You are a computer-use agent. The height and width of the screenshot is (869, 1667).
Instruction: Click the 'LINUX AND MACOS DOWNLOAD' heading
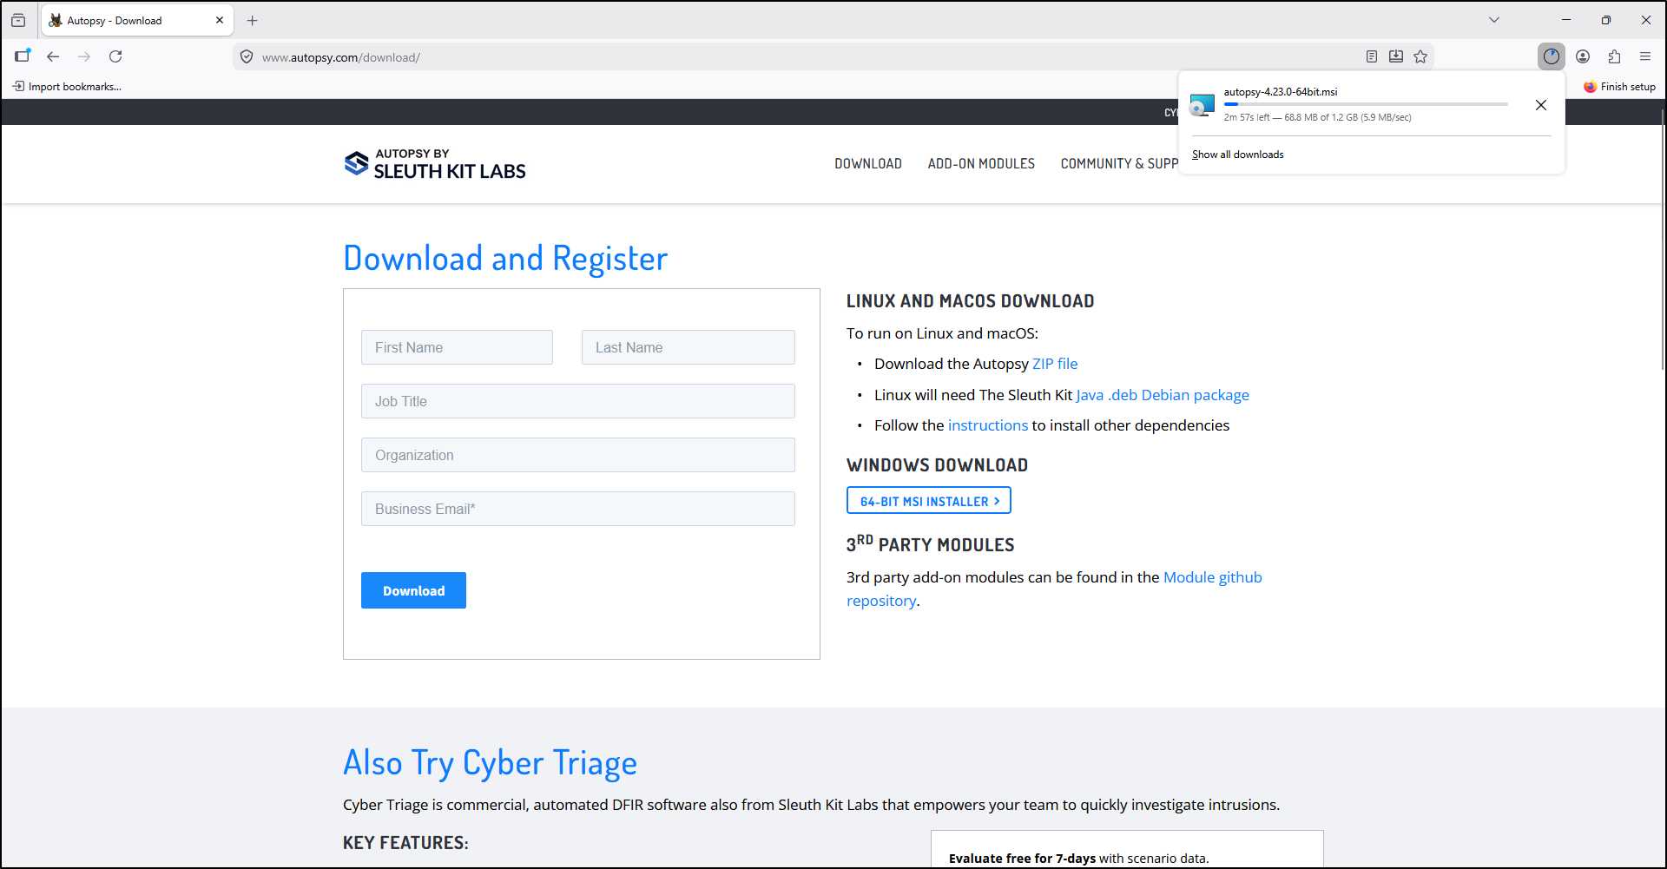971,301
